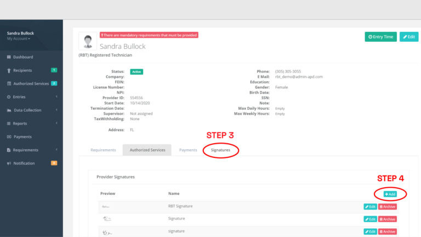This screenshot has width=421, height=237.
Task: Click Provider ID value 554556
Action: tap(136, 98)
